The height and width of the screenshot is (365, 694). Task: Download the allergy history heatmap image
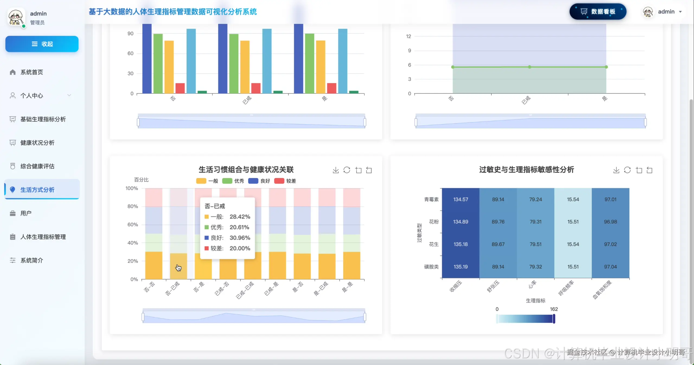click(x=616, y=170)
